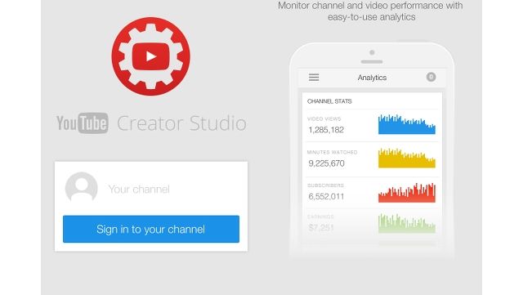Screen dimensions: 523x295
Task: Click the red Creator Studio gear logo
Action: pos(150,56)
